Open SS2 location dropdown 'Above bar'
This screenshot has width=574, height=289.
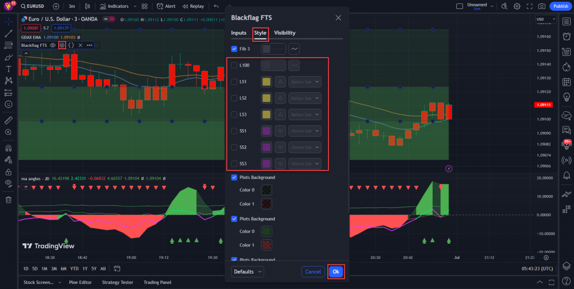click(x=305, y=147)
